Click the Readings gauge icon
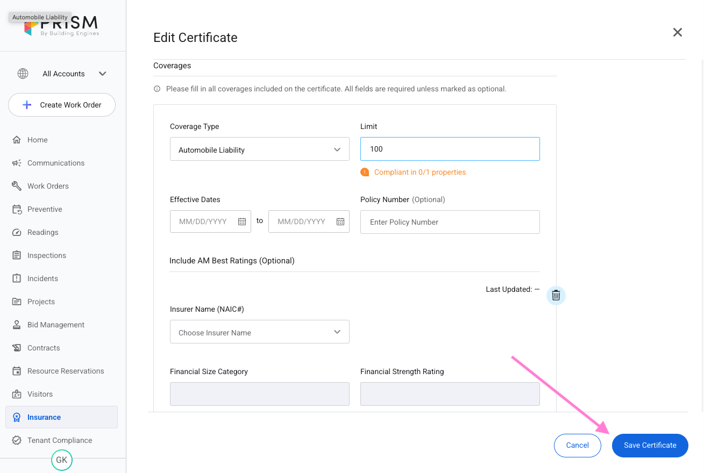 coord(17,232)
